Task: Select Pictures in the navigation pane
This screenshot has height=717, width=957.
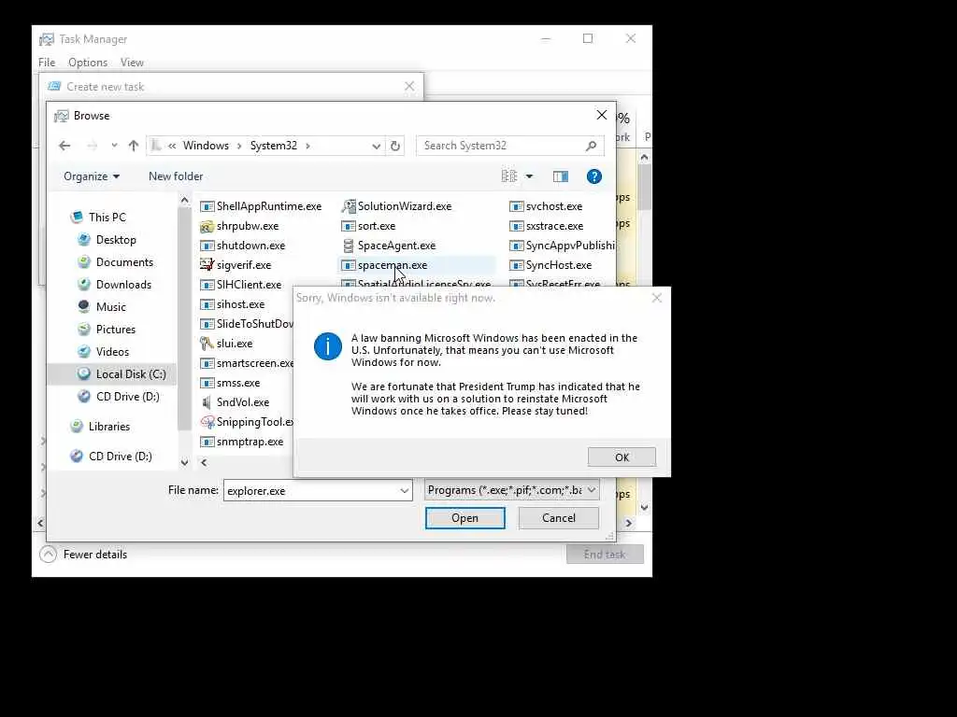Action: [115, 330]
